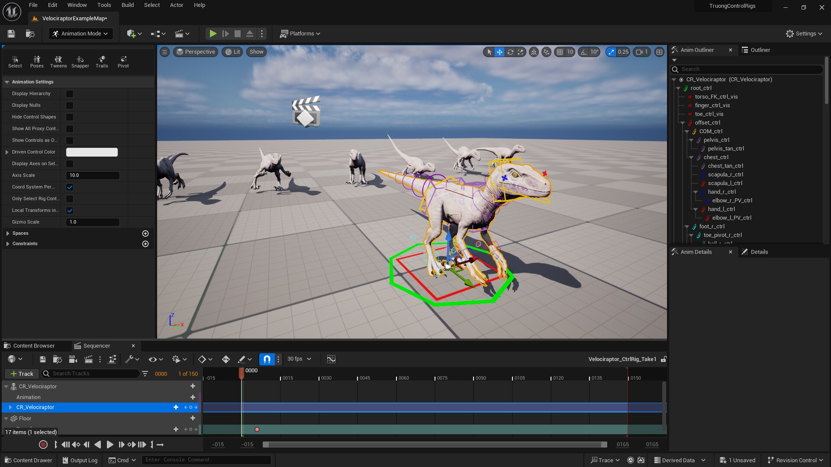Open the Animation Mode dropdown
831x467 pixels.
tap(81, 33)
